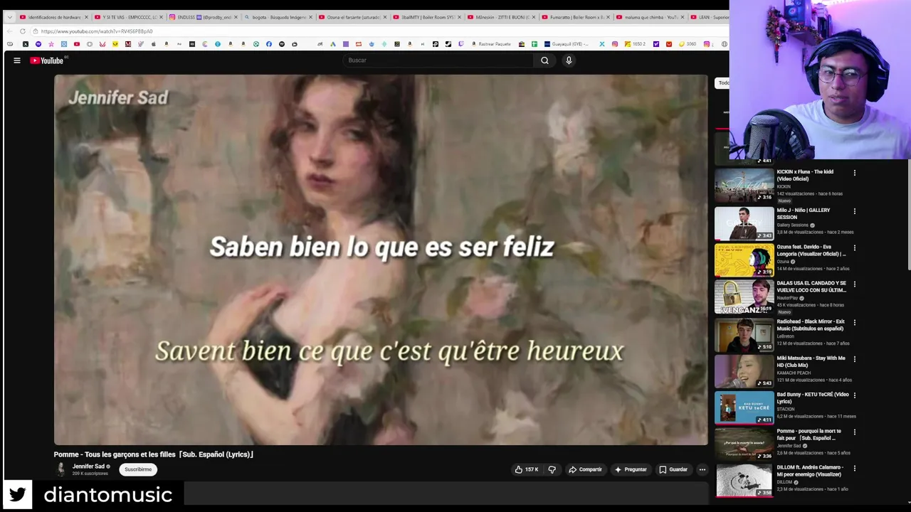Reload the page with the refresh icon
The width and height of the screenshot is (911, 512).
point(23,31)
